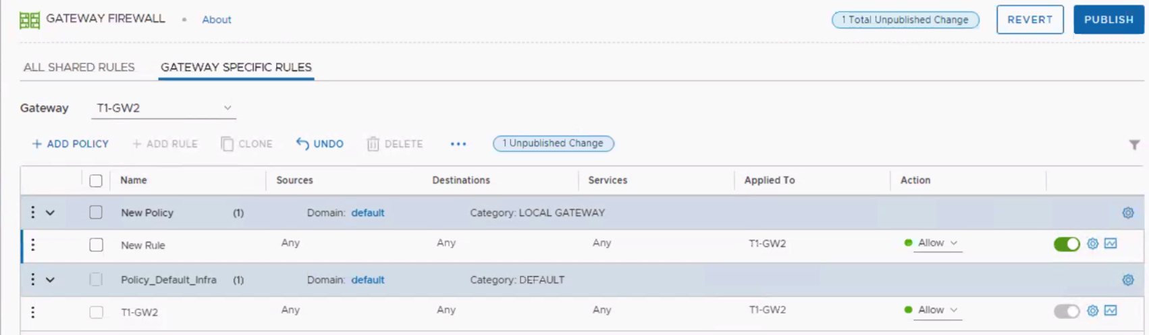Select all rules with header checkbox
The image size is (1149, 335).
coord(96,180)
